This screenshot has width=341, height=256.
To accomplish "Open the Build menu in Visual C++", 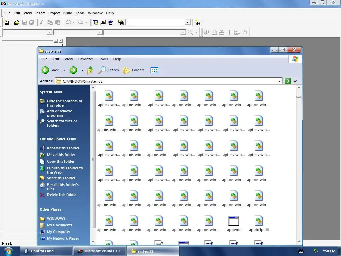I will (68, 13).
